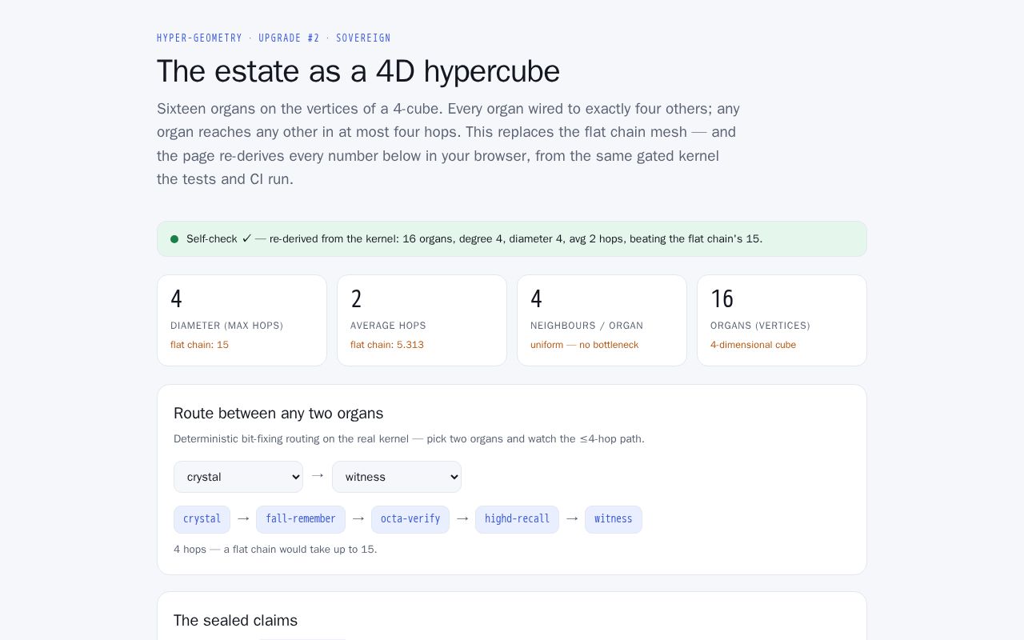Click the green self-check status dot
This screenshot has height=640, width=1024.
click(174, 239)
